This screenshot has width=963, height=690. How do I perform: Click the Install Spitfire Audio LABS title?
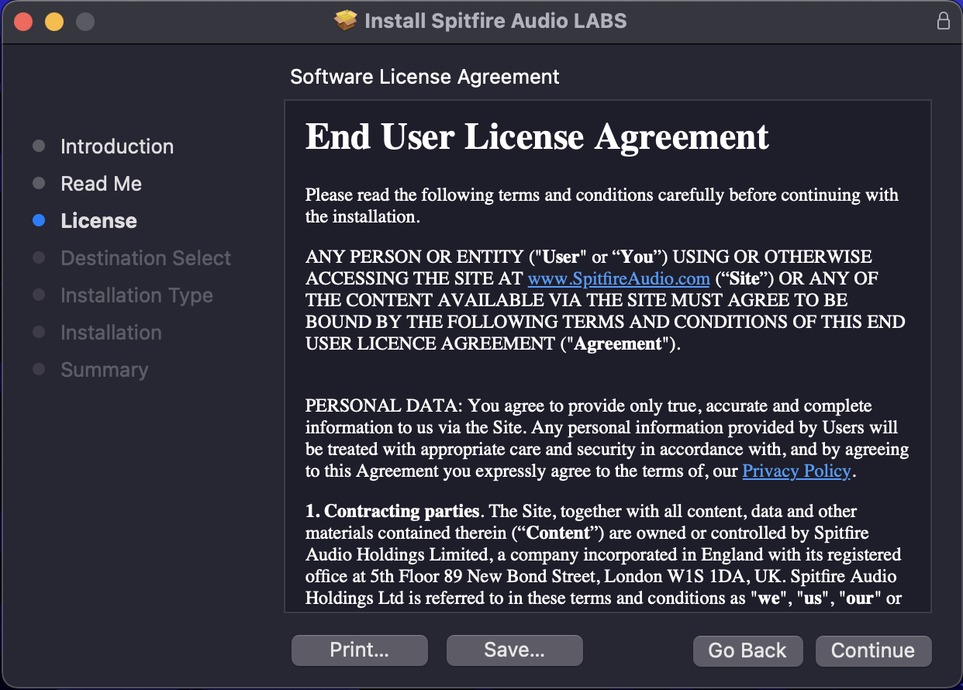(495, 21)
